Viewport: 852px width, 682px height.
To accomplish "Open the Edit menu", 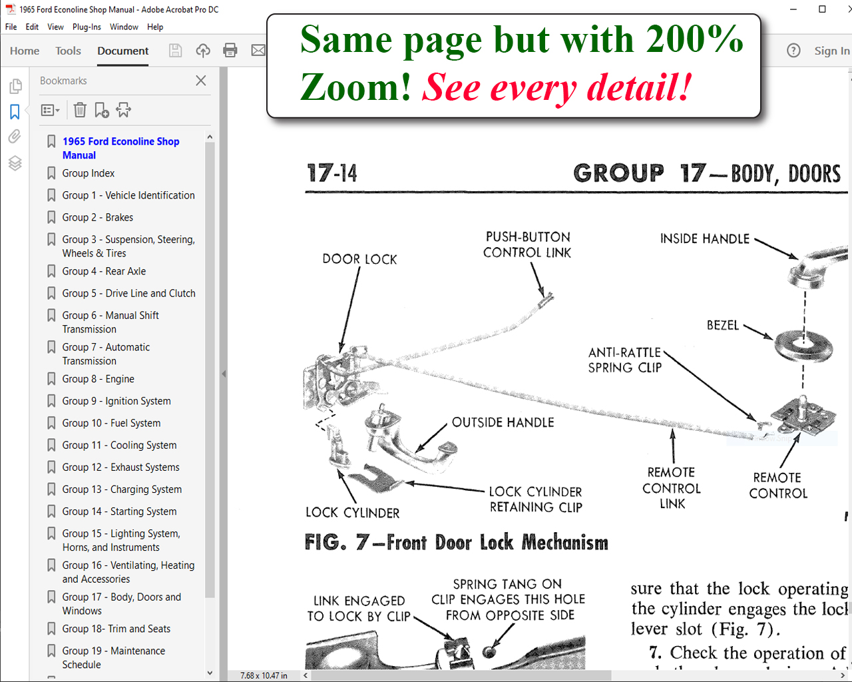I will point(32,27).
